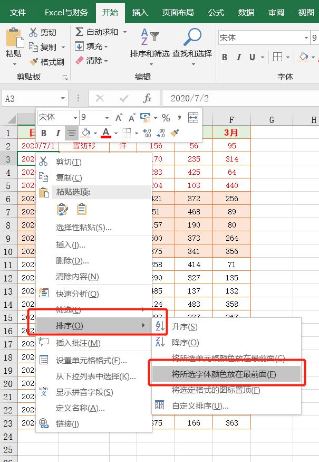319x462 pixels.
Task: Click the formula bar Insert Function fx
Action: [147, 98]
